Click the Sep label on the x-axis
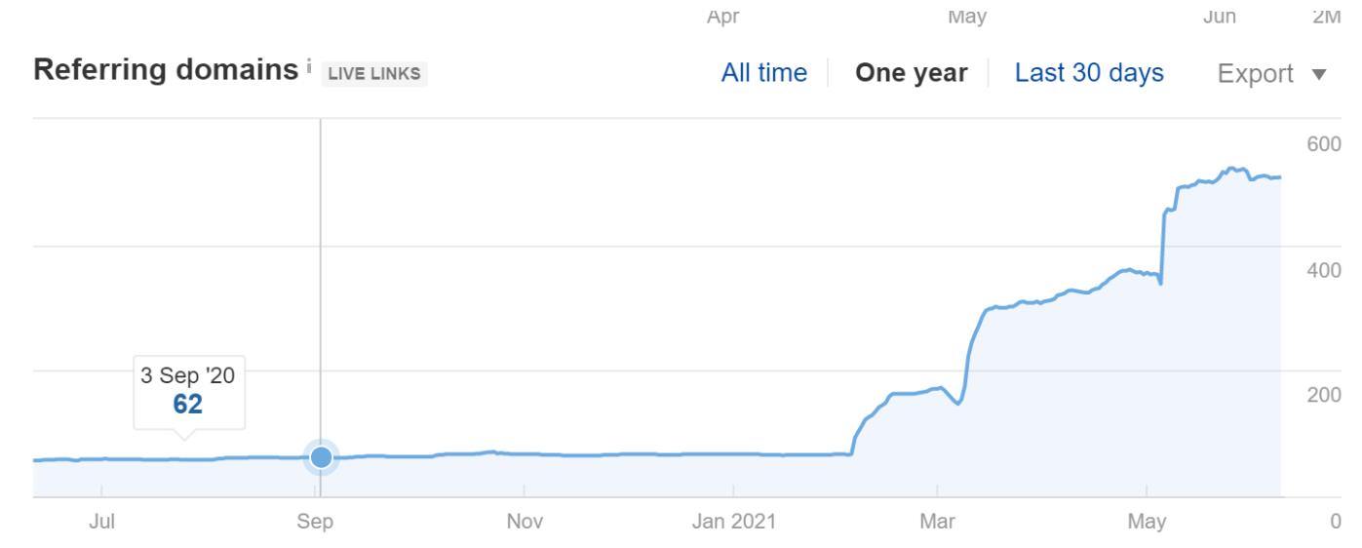1362x548 pixels. (x=316, y=523)
